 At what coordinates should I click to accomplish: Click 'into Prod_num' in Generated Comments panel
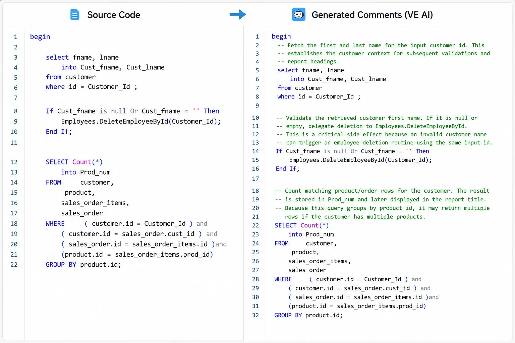click(311, 234)
